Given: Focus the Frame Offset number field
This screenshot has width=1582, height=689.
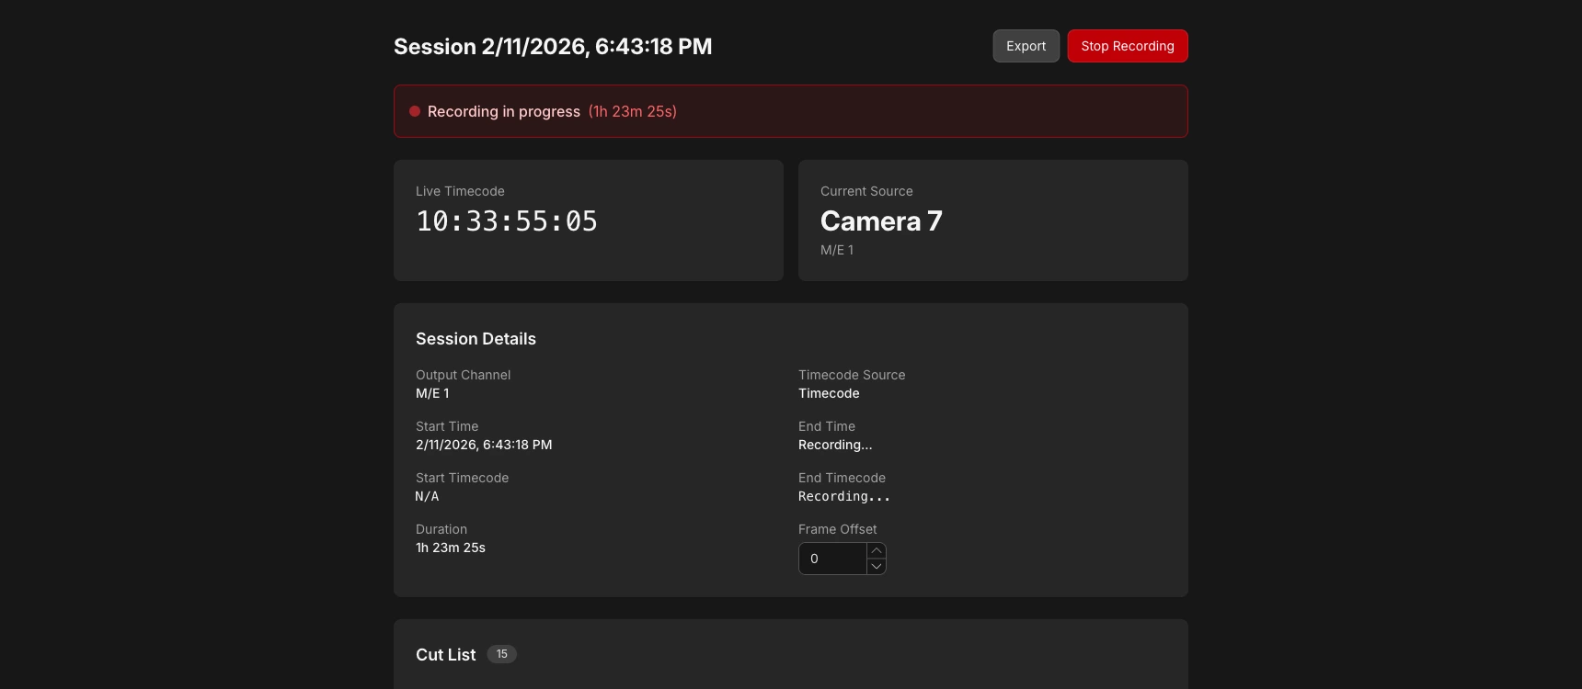Looking at the screenshot, I should (832, 559).
